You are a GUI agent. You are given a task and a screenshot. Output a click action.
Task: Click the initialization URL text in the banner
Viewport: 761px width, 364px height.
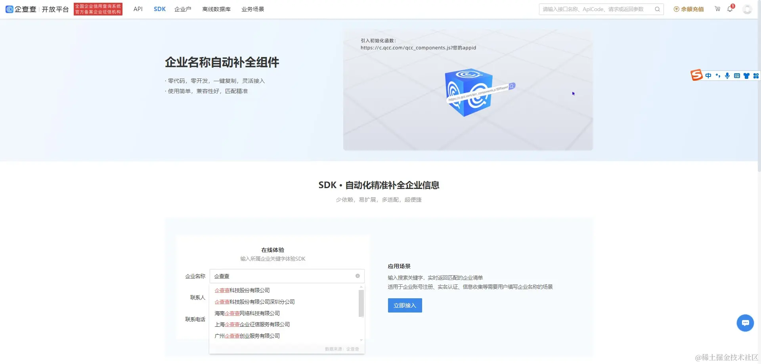[418, 48]
